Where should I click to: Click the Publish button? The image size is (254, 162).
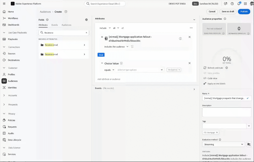(244, 11)
